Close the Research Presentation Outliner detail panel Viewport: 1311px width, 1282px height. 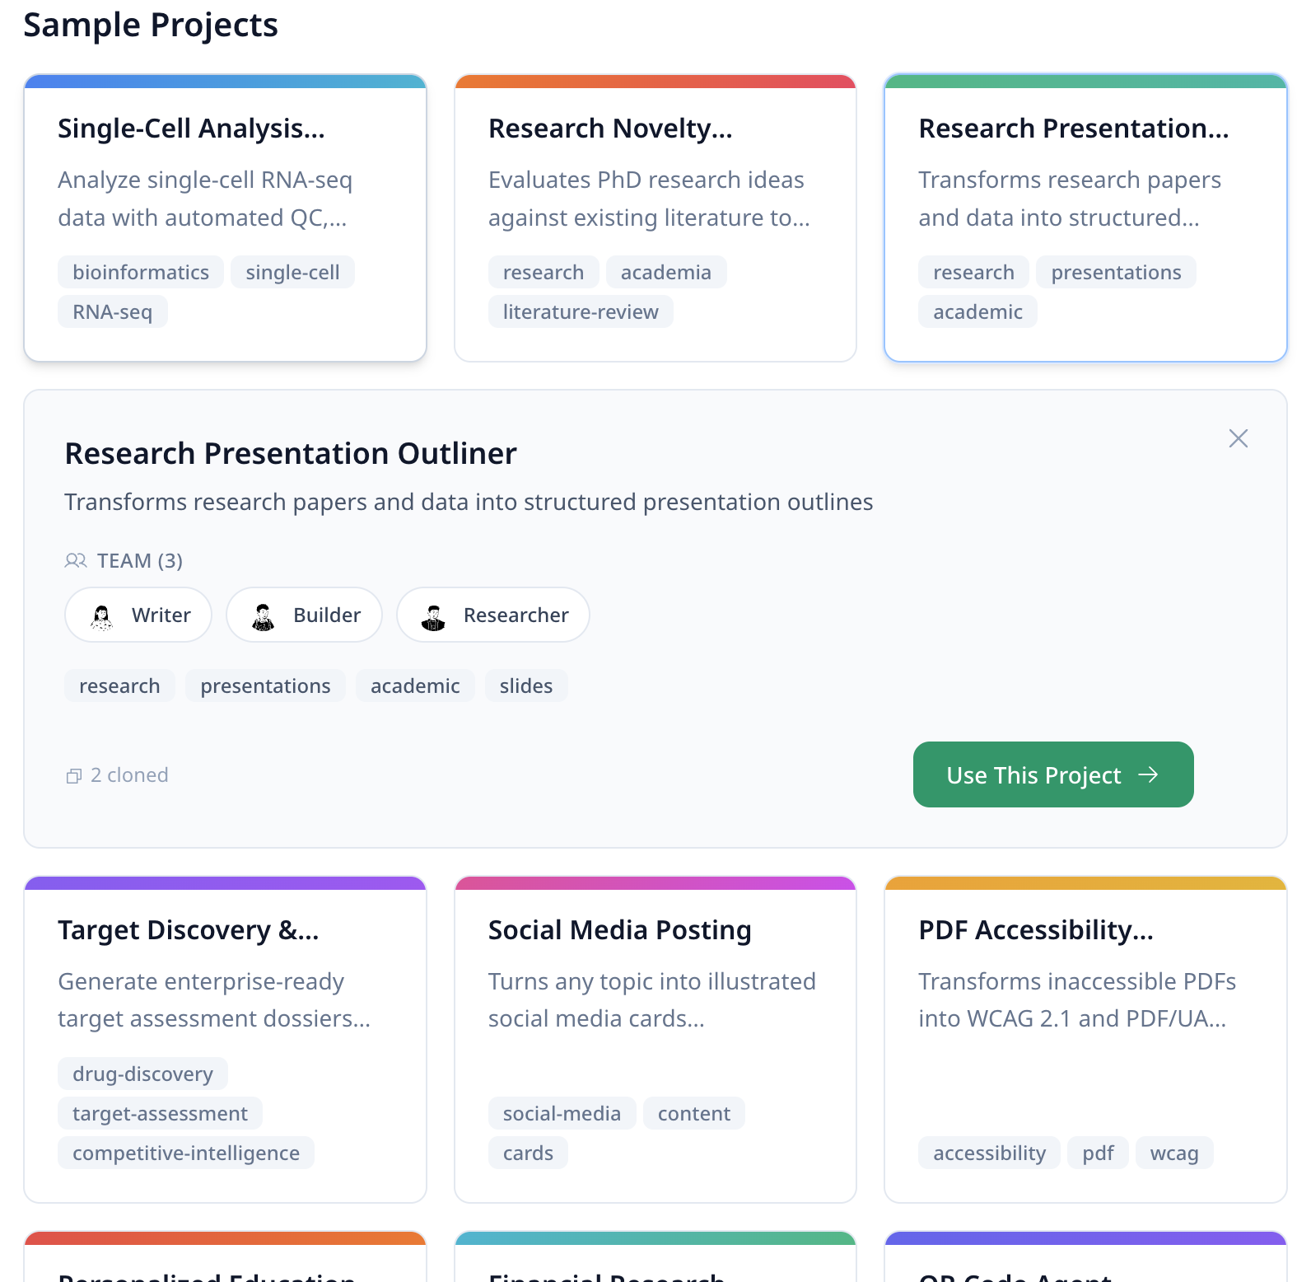click(x=1238, y=438)
